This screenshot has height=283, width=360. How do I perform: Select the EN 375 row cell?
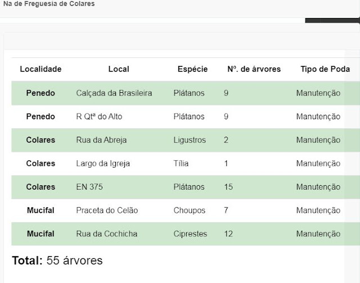click(x=89, y=187)
